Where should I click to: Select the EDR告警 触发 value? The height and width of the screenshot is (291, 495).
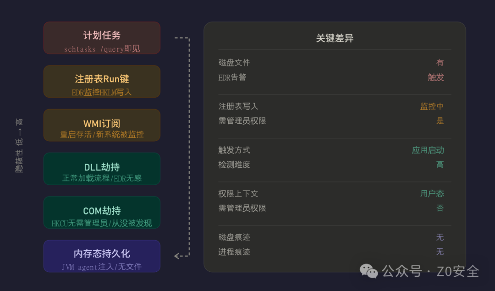(x=436, y=77)
